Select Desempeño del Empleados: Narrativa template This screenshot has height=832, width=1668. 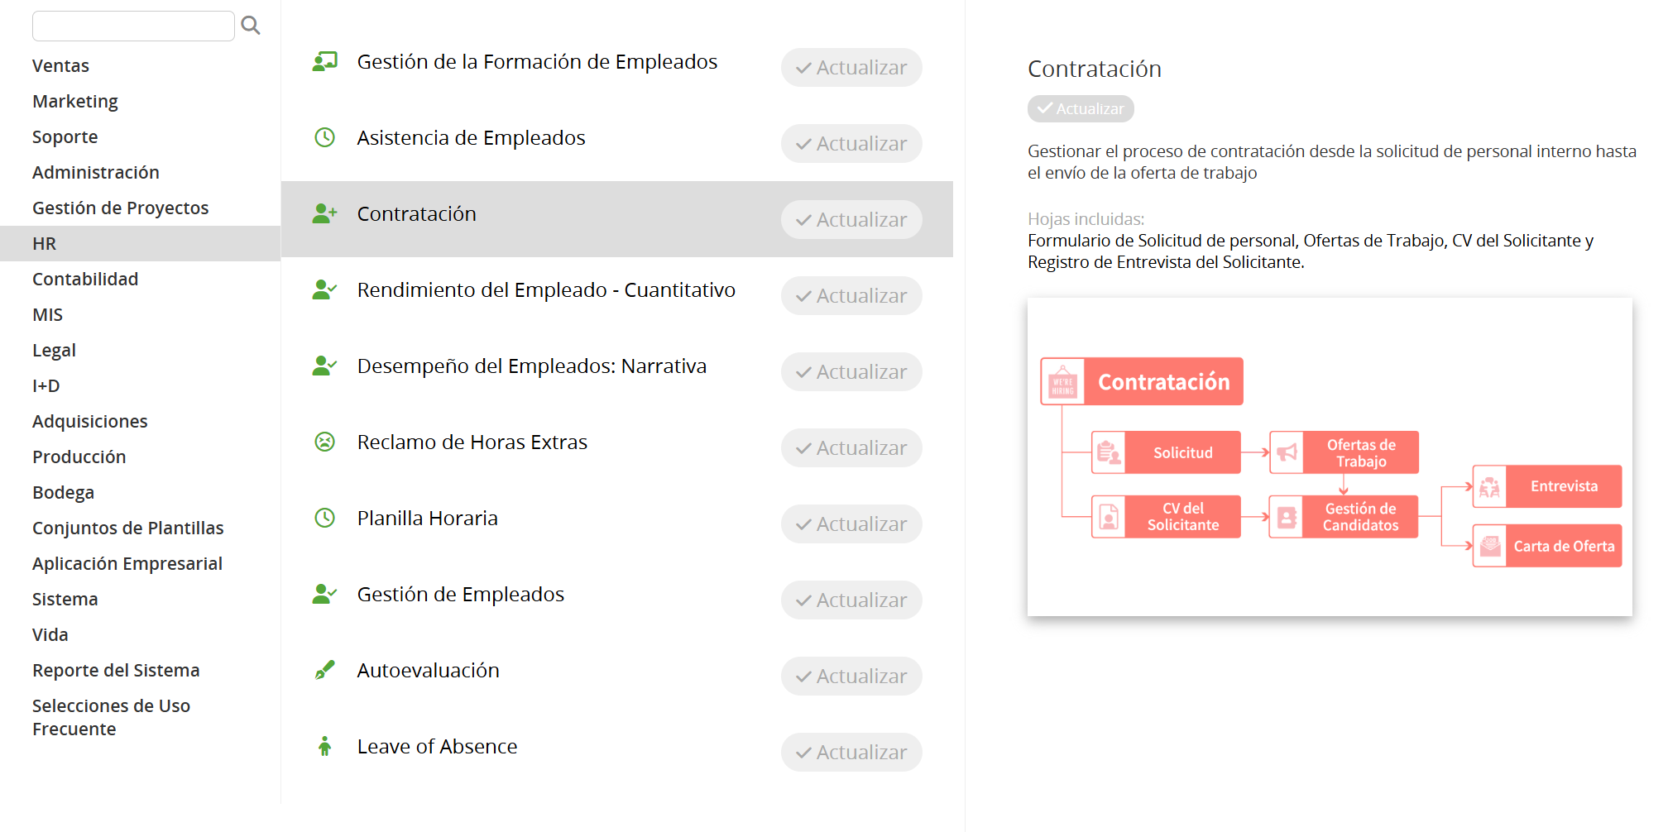point(531,366)
